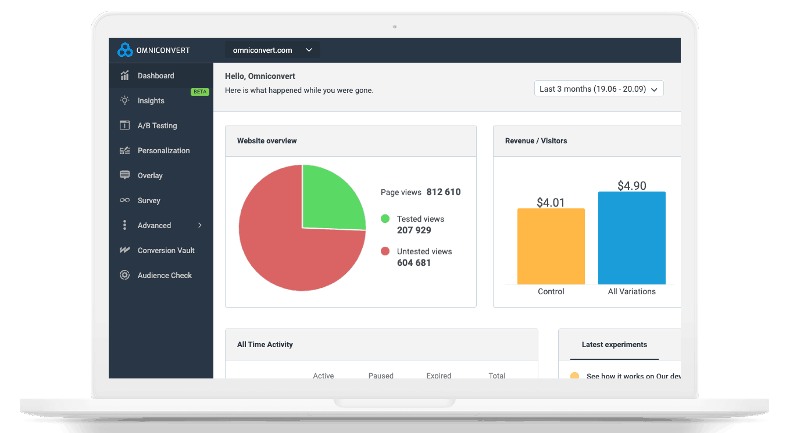The height and width of the screenshot is (433, 786).
Task: Click the All Variations bar
Action: [x=631, y=238]
